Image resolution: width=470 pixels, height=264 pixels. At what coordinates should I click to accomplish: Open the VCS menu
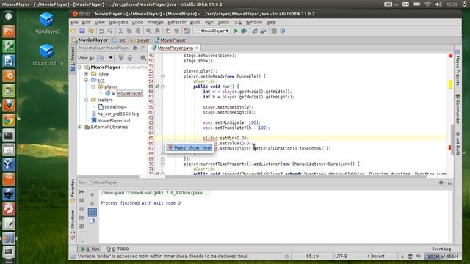237,22
